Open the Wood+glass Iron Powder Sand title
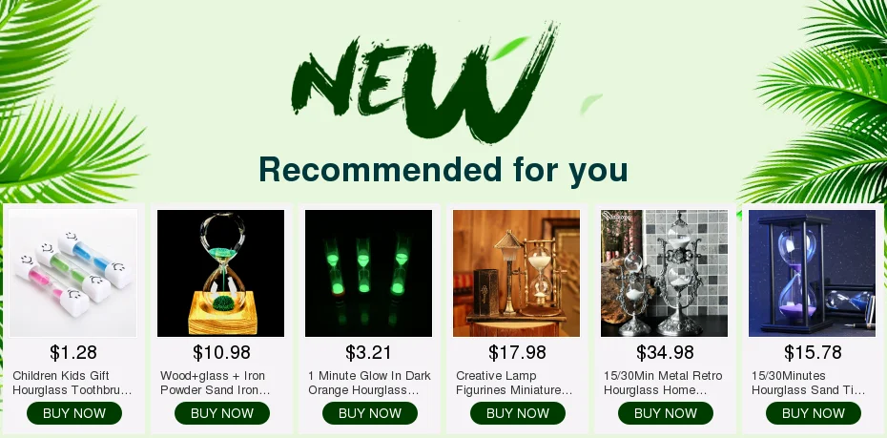The height and width of the screenshot is (438, 887). tap(216, 383)
